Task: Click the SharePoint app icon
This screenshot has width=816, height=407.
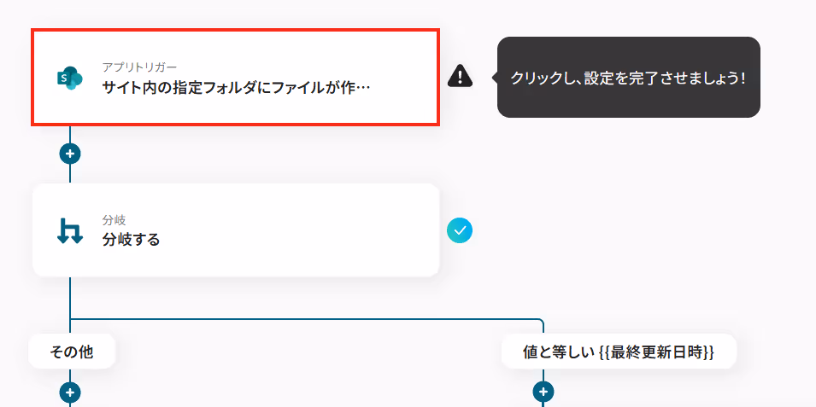Action: pyautogui.click(x=70, y=78)
